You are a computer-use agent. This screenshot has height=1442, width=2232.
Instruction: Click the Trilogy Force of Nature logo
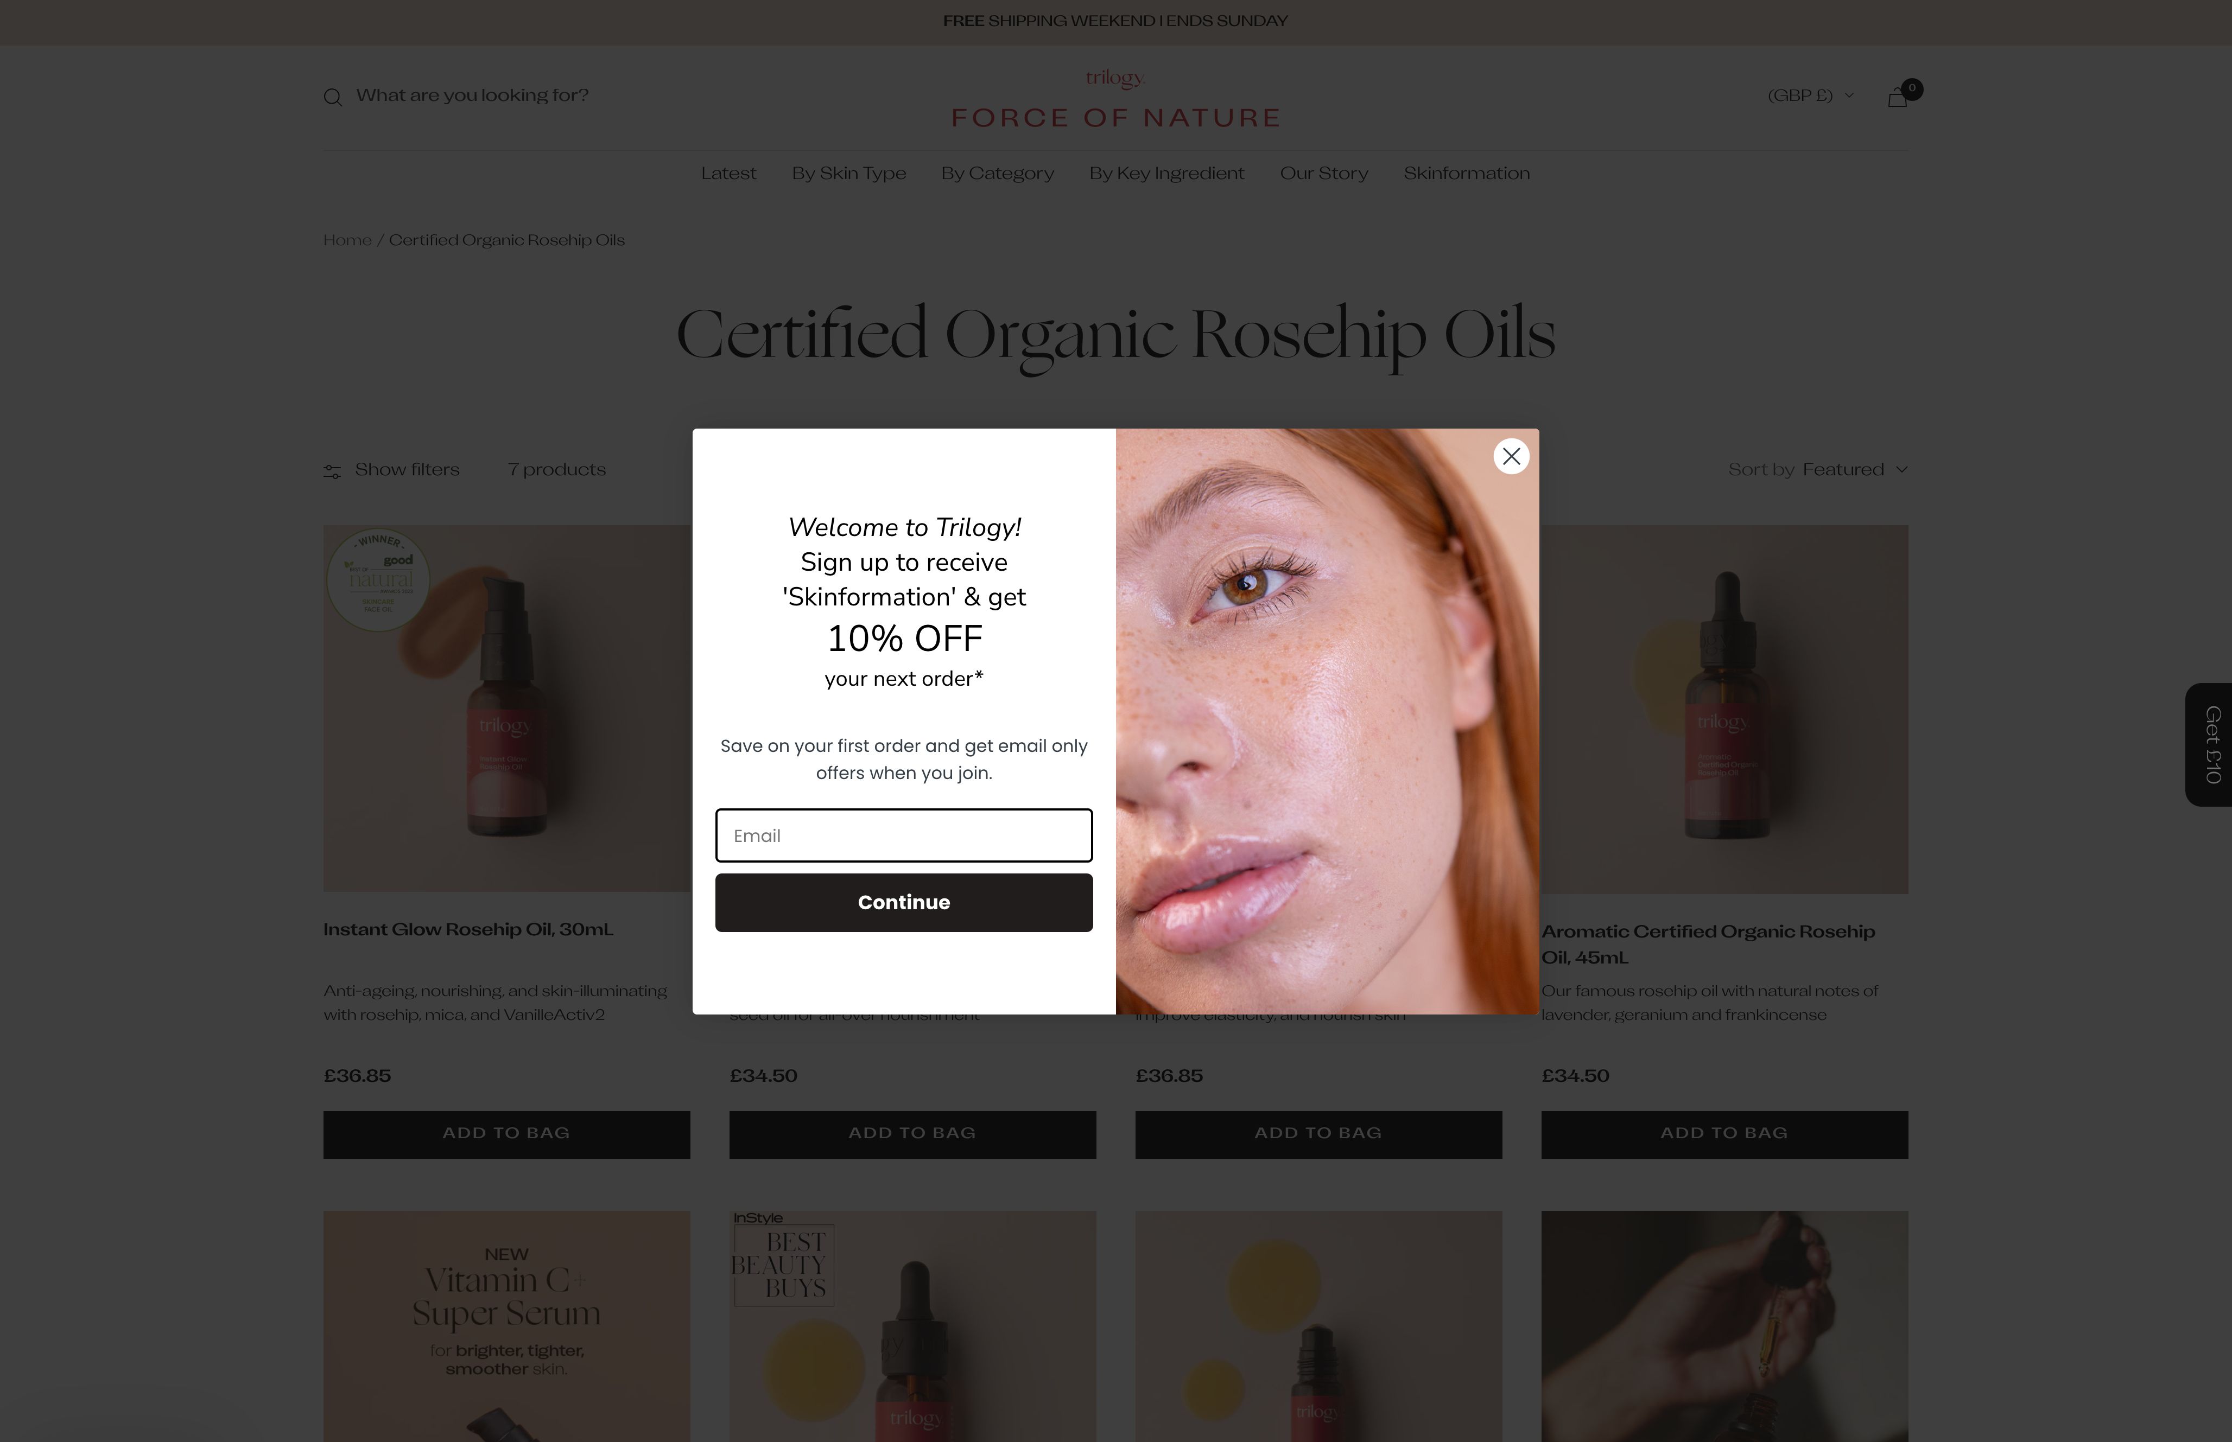click(1115, 99)
